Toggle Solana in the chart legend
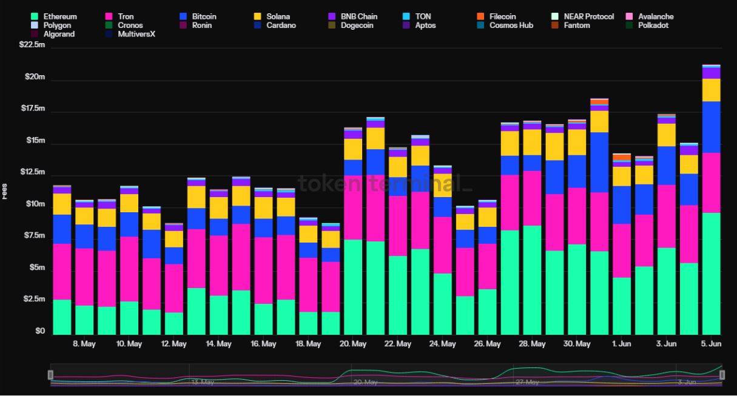Viewport: 737px width, 396px height. pyautogui.click(x=272, y=16)
